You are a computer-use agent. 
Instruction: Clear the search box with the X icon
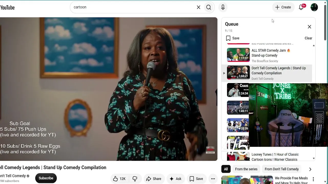pos(199,7)
